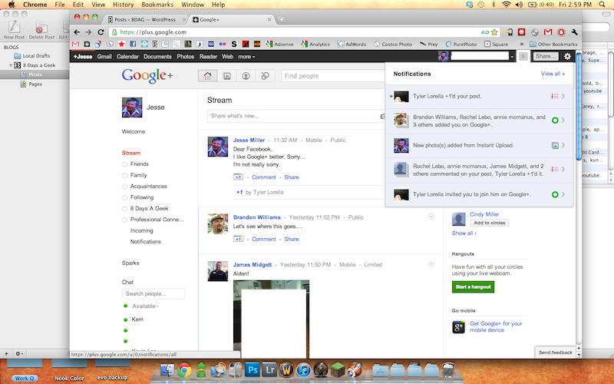Bookmark this page with the star icon
This screenshot has height=384, width=614.
494,32
